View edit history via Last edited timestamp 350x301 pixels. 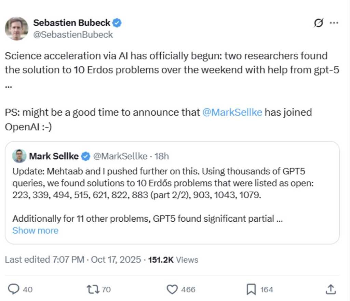click(x=73, y=260)
